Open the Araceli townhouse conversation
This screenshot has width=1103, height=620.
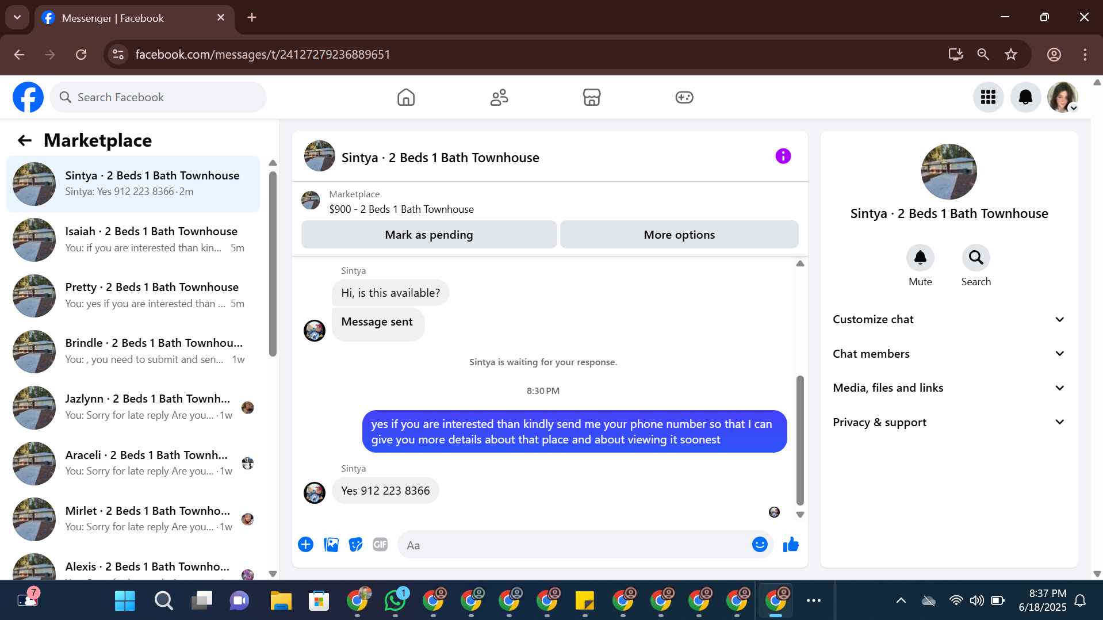(x=133, y=463)
